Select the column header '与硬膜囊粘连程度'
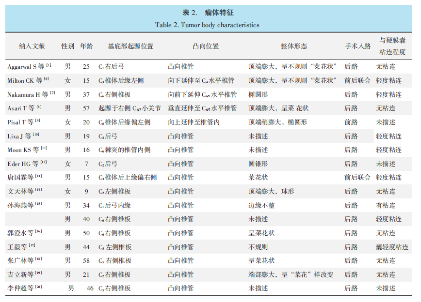 pos(392,46)
